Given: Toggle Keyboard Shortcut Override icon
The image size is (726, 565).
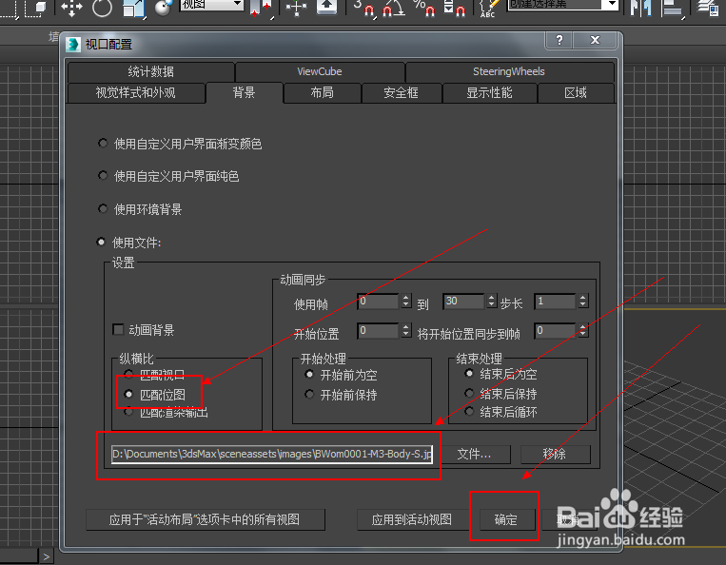Looking at the screenshot, I should [327, 7].
